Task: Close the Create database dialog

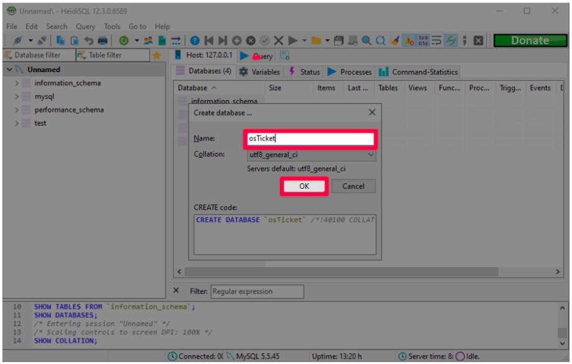Action: click(x=372, y=112)
